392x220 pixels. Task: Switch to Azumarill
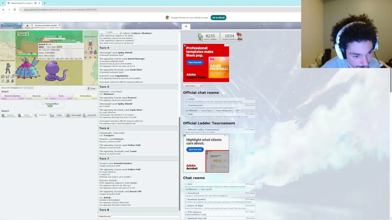tap(89, 115)
